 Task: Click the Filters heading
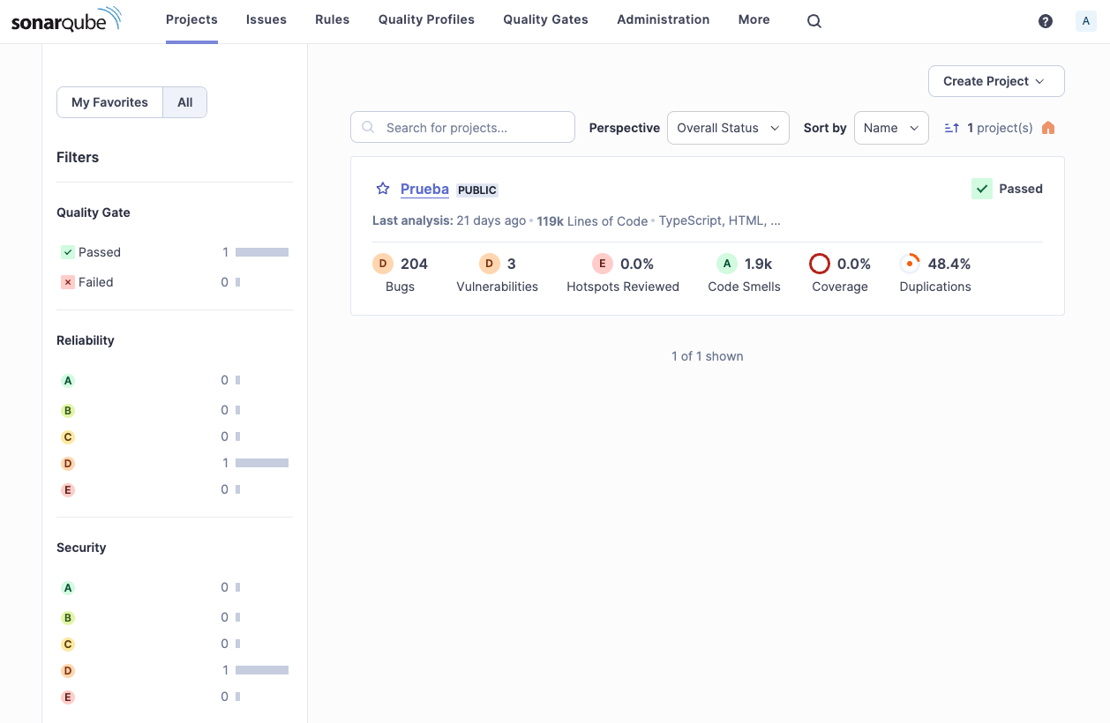click(x=78, y=157)
